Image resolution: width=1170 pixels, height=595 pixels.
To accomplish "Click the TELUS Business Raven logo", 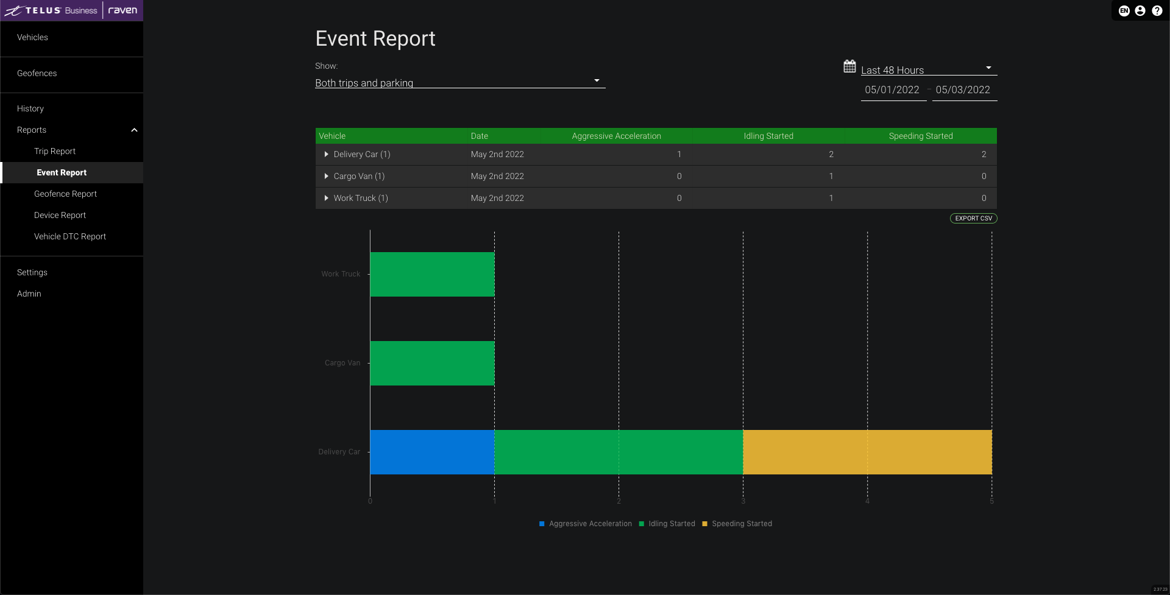I will click(71, 10).
